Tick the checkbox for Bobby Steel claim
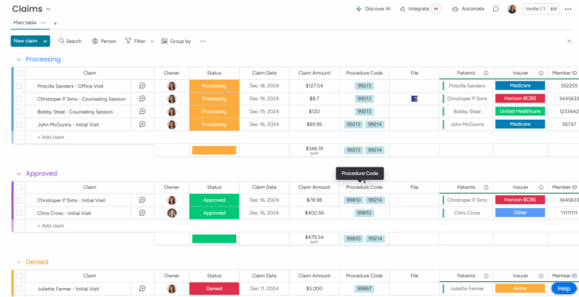The image size is (579, 297). 19,112
